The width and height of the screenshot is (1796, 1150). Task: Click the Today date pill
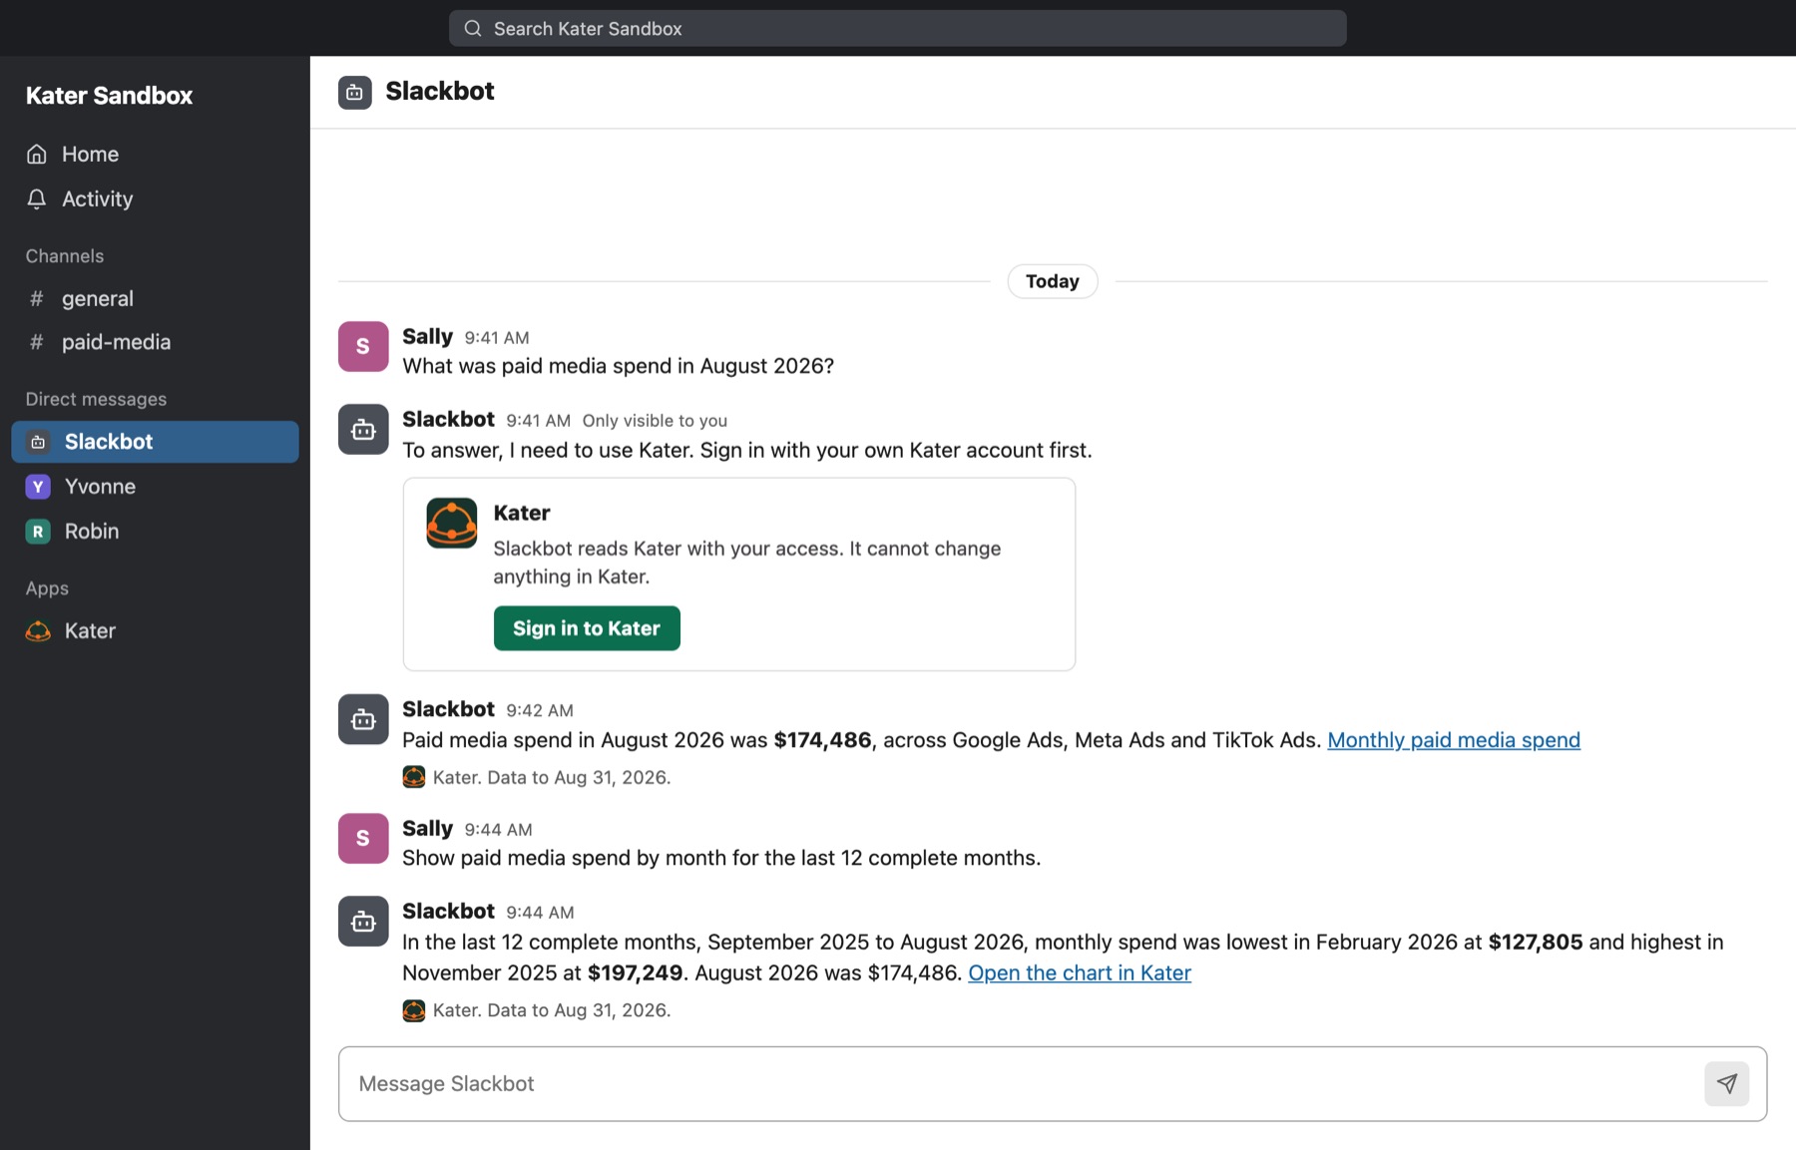[1053, 281]
